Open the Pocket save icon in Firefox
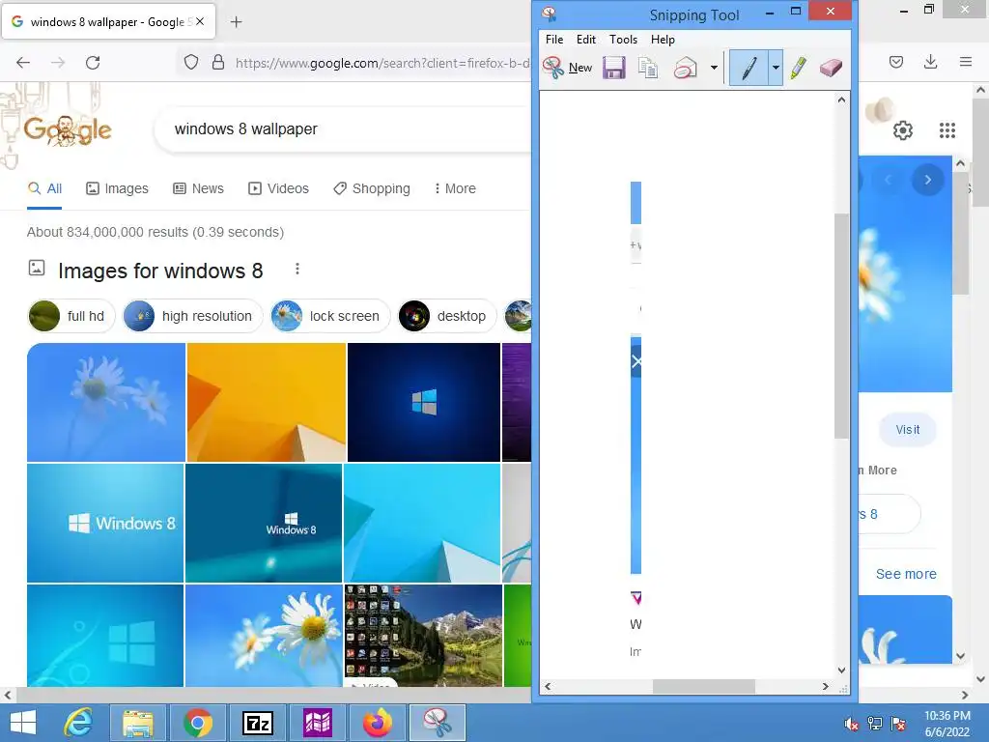989x742 pixels. (896, 62)
